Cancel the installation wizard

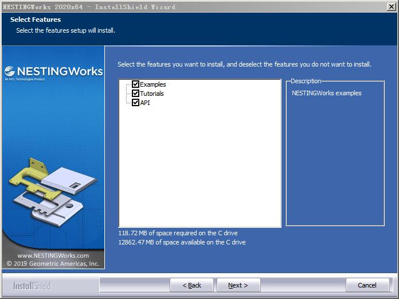point(367,285)
